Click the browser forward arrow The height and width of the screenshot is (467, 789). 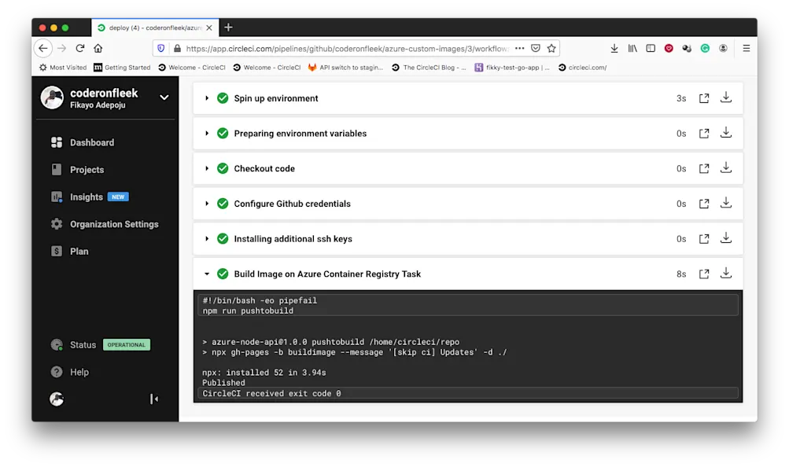click(x=62, y=48)
